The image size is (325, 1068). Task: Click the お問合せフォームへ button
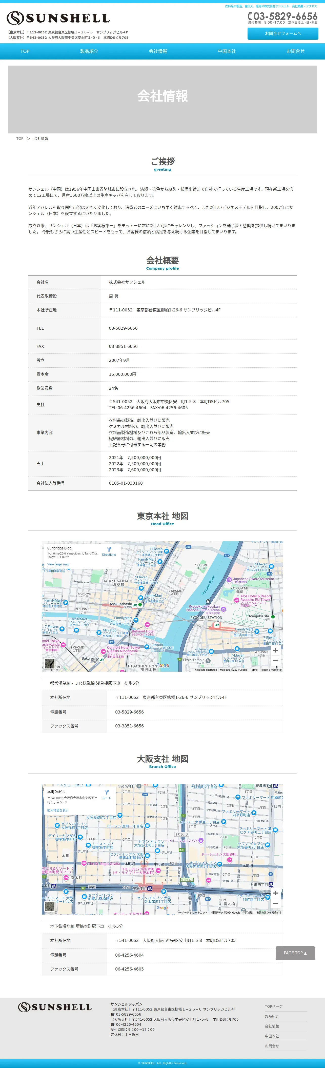point(283,34)
